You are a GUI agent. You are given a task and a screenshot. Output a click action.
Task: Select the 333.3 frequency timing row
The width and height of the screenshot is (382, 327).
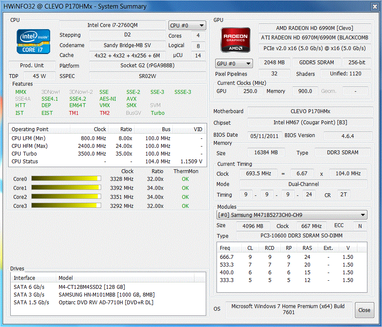(x=292, y=280)
